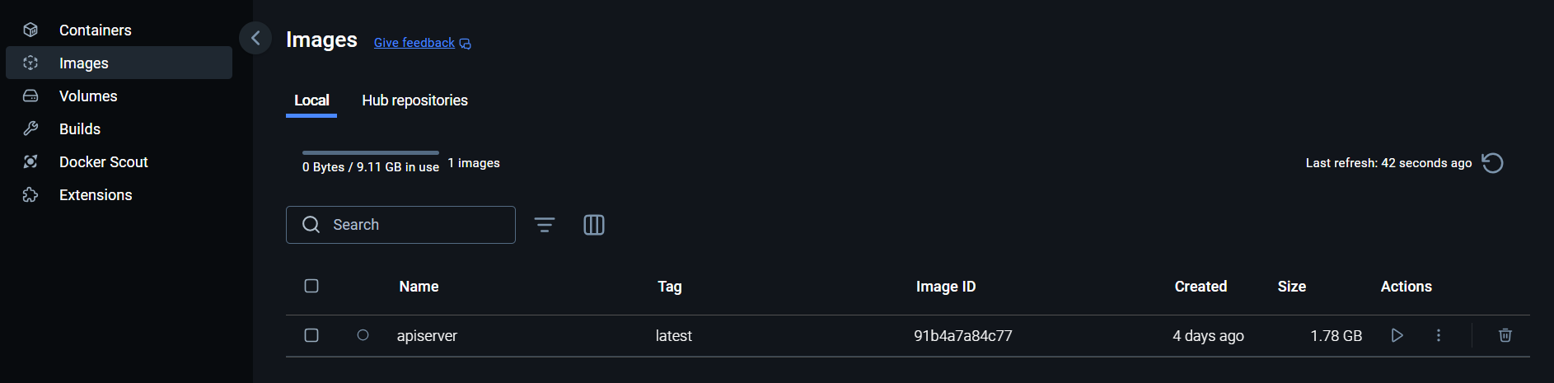Open the Volumes section icon

[30, 96]
